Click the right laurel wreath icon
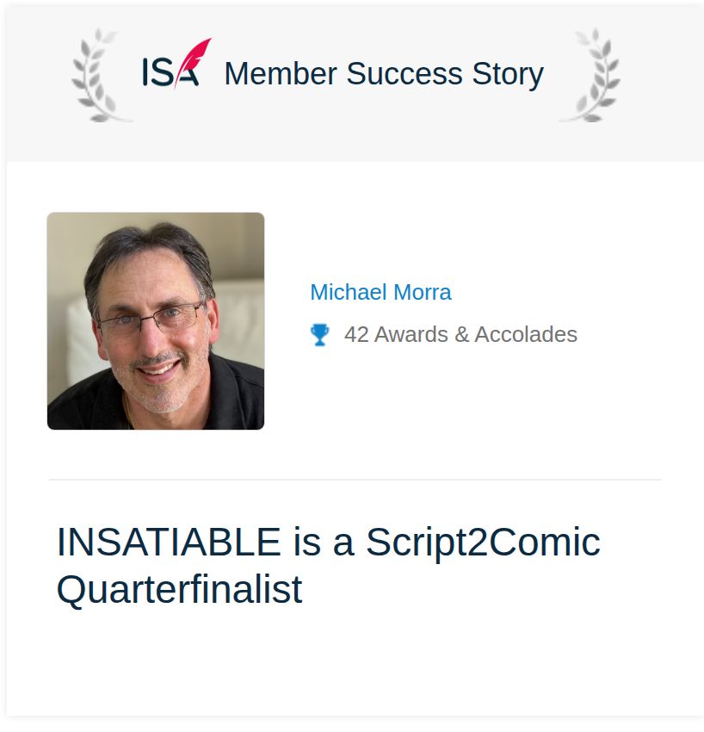The width and height of the screenshot is (704, 732). [x=590, y=75]
